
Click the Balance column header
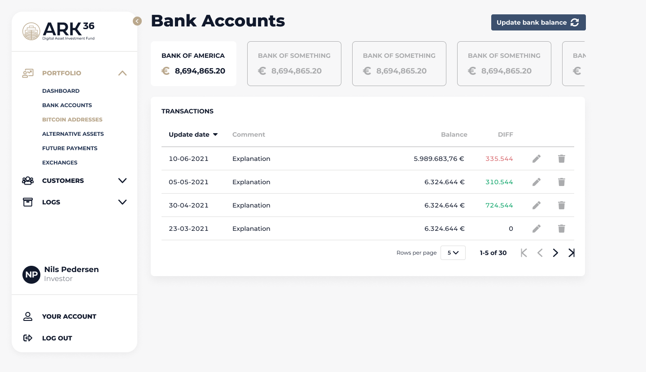pos(454,134)
